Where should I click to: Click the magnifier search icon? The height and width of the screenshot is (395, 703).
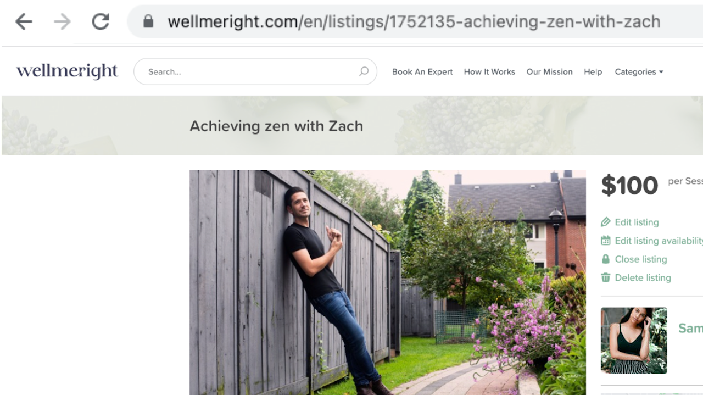pyautogui.click(x=364, y=71)
